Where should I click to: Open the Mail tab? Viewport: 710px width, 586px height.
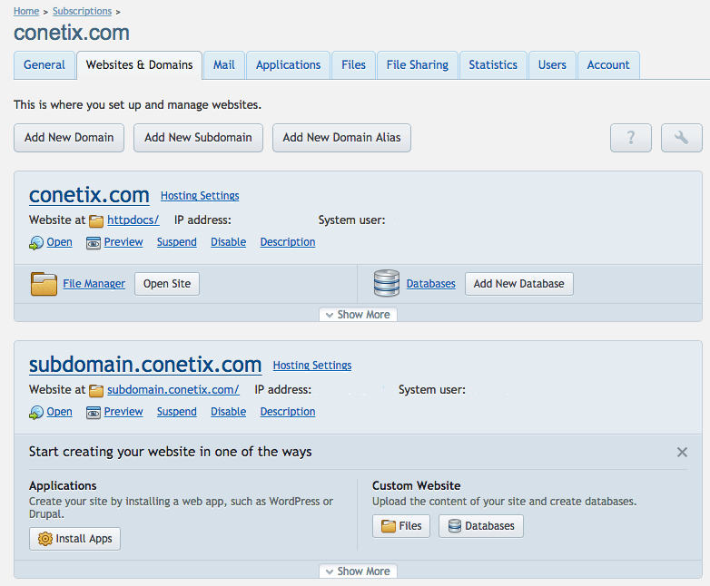(224, 65)
